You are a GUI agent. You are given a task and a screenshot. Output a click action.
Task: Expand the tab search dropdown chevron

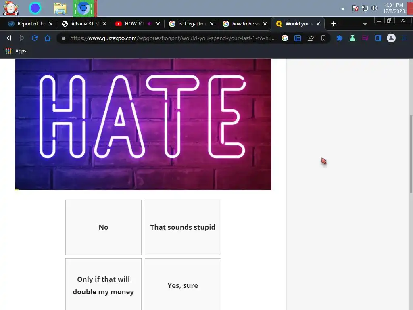[x=365, y=24]
